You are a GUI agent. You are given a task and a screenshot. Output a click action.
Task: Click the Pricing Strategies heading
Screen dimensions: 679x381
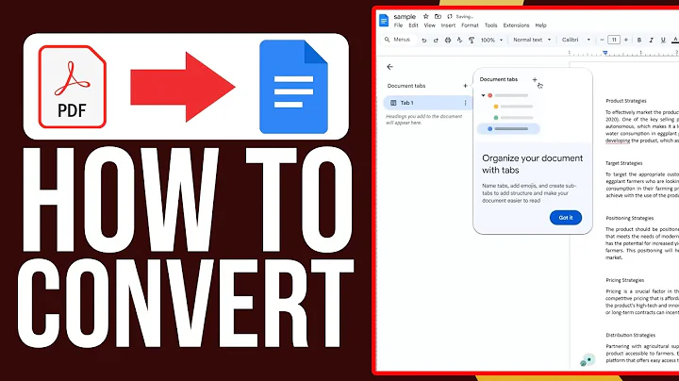click(x=625, y=280)
